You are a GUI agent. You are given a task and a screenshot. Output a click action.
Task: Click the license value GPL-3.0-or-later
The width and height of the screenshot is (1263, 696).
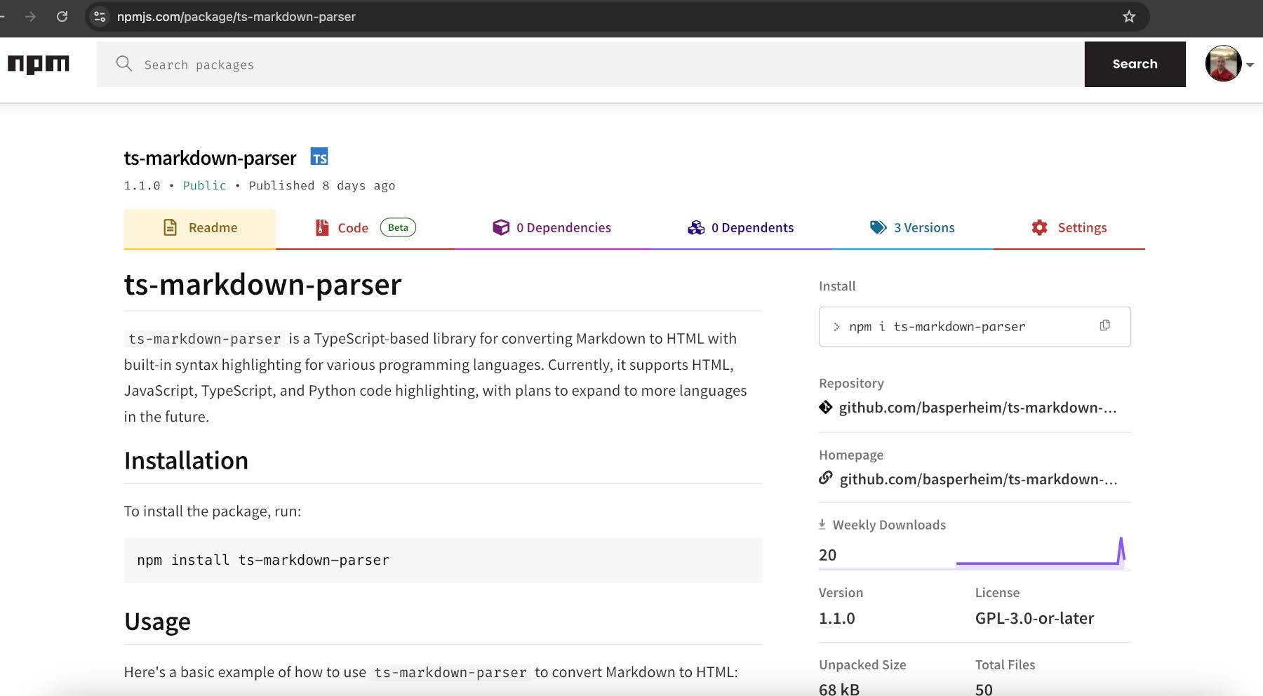[x=1034, y=618]
